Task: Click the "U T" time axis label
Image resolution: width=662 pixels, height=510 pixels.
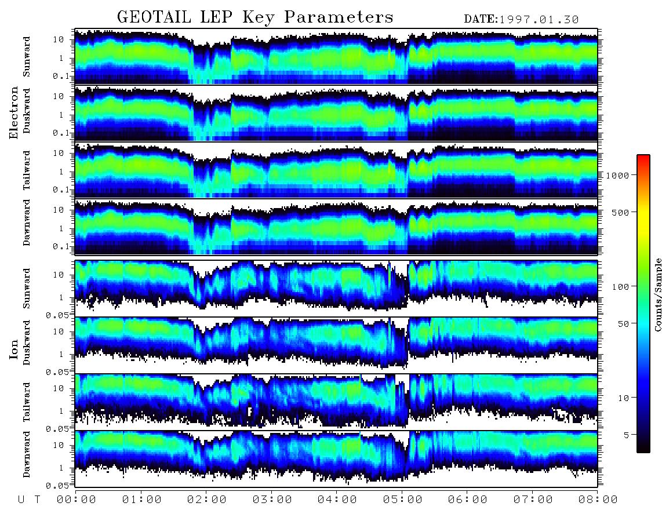Action: tap(29, 500)
